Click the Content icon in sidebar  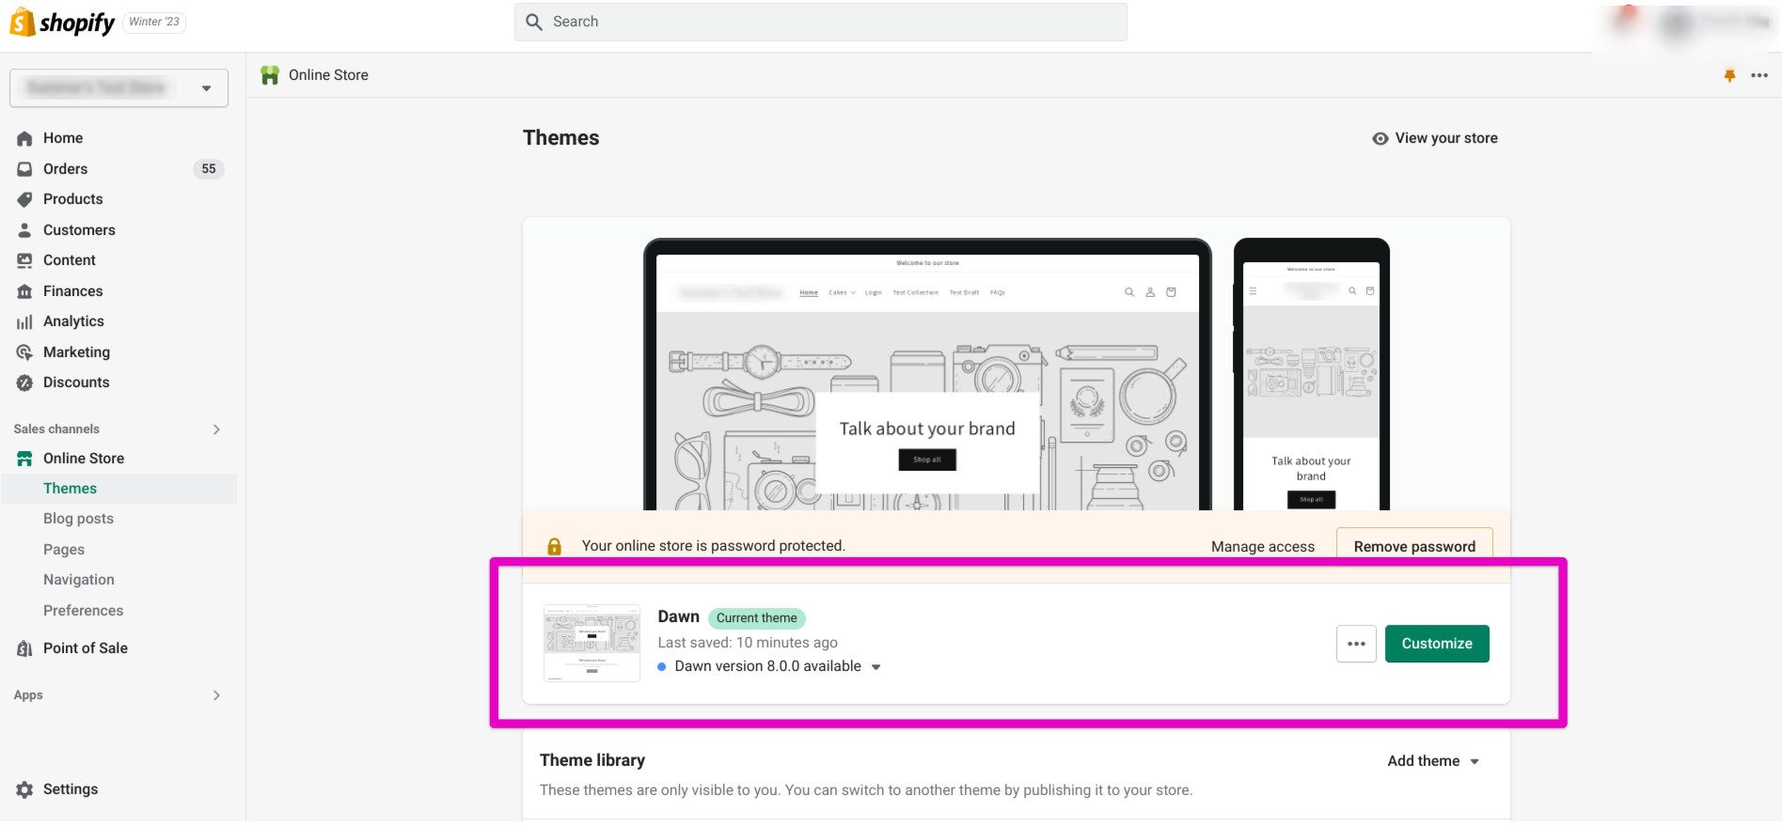[24, 260]
